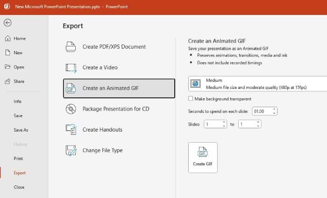Image resolution: width=327 pixels, height=198 pixels.
Task: Click the greyed History item
Action: point(21,144)
